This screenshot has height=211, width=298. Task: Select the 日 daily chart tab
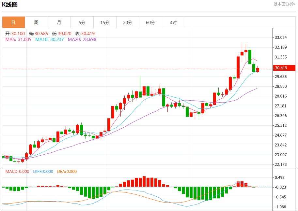point(13,22)
